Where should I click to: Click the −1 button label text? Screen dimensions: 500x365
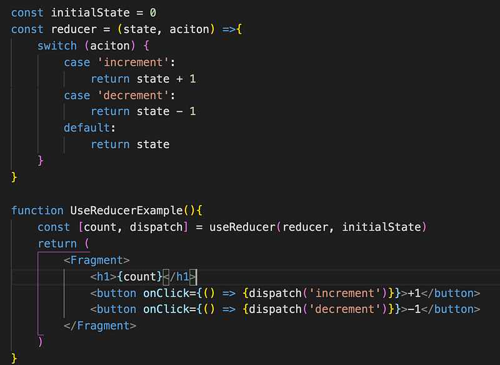pyautogui.click(x=414, y=309)
